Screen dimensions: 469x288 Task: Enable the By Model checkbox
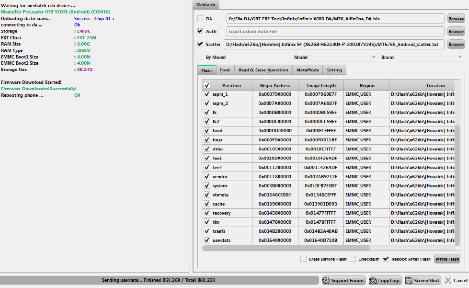[x=200, y=57]
